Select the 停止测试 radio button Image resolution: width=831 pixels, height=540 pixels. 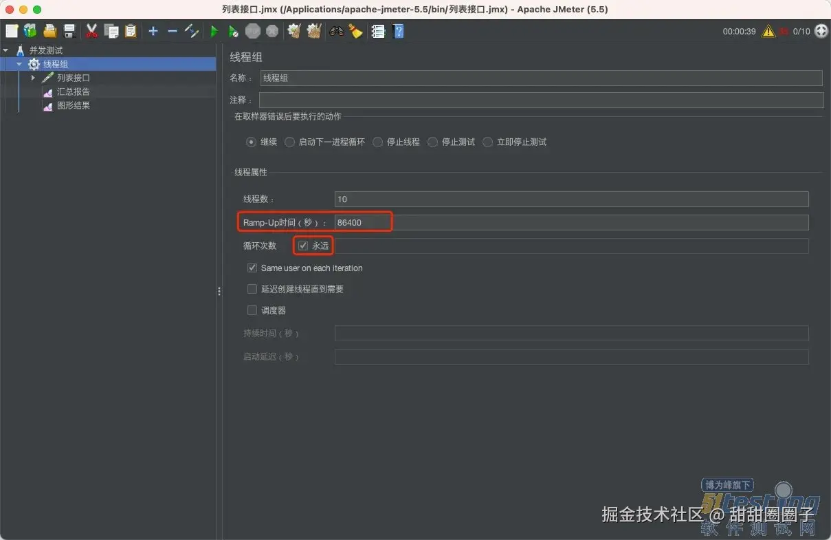432,142
